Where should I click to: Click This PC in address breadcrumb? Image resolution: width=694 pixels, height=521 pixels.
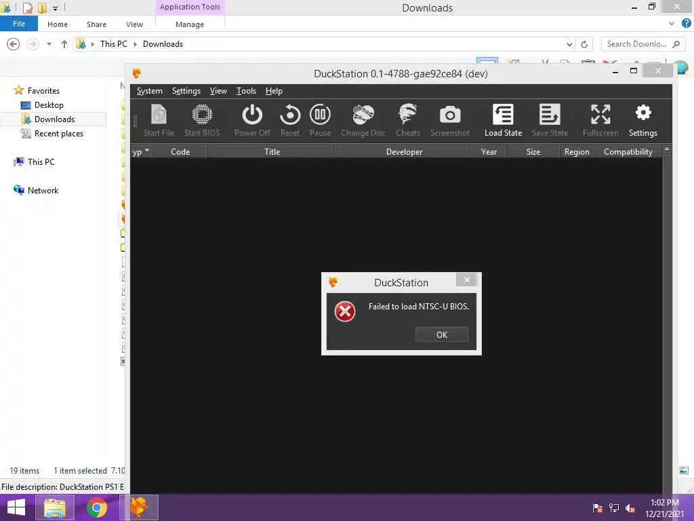point(113,44)
